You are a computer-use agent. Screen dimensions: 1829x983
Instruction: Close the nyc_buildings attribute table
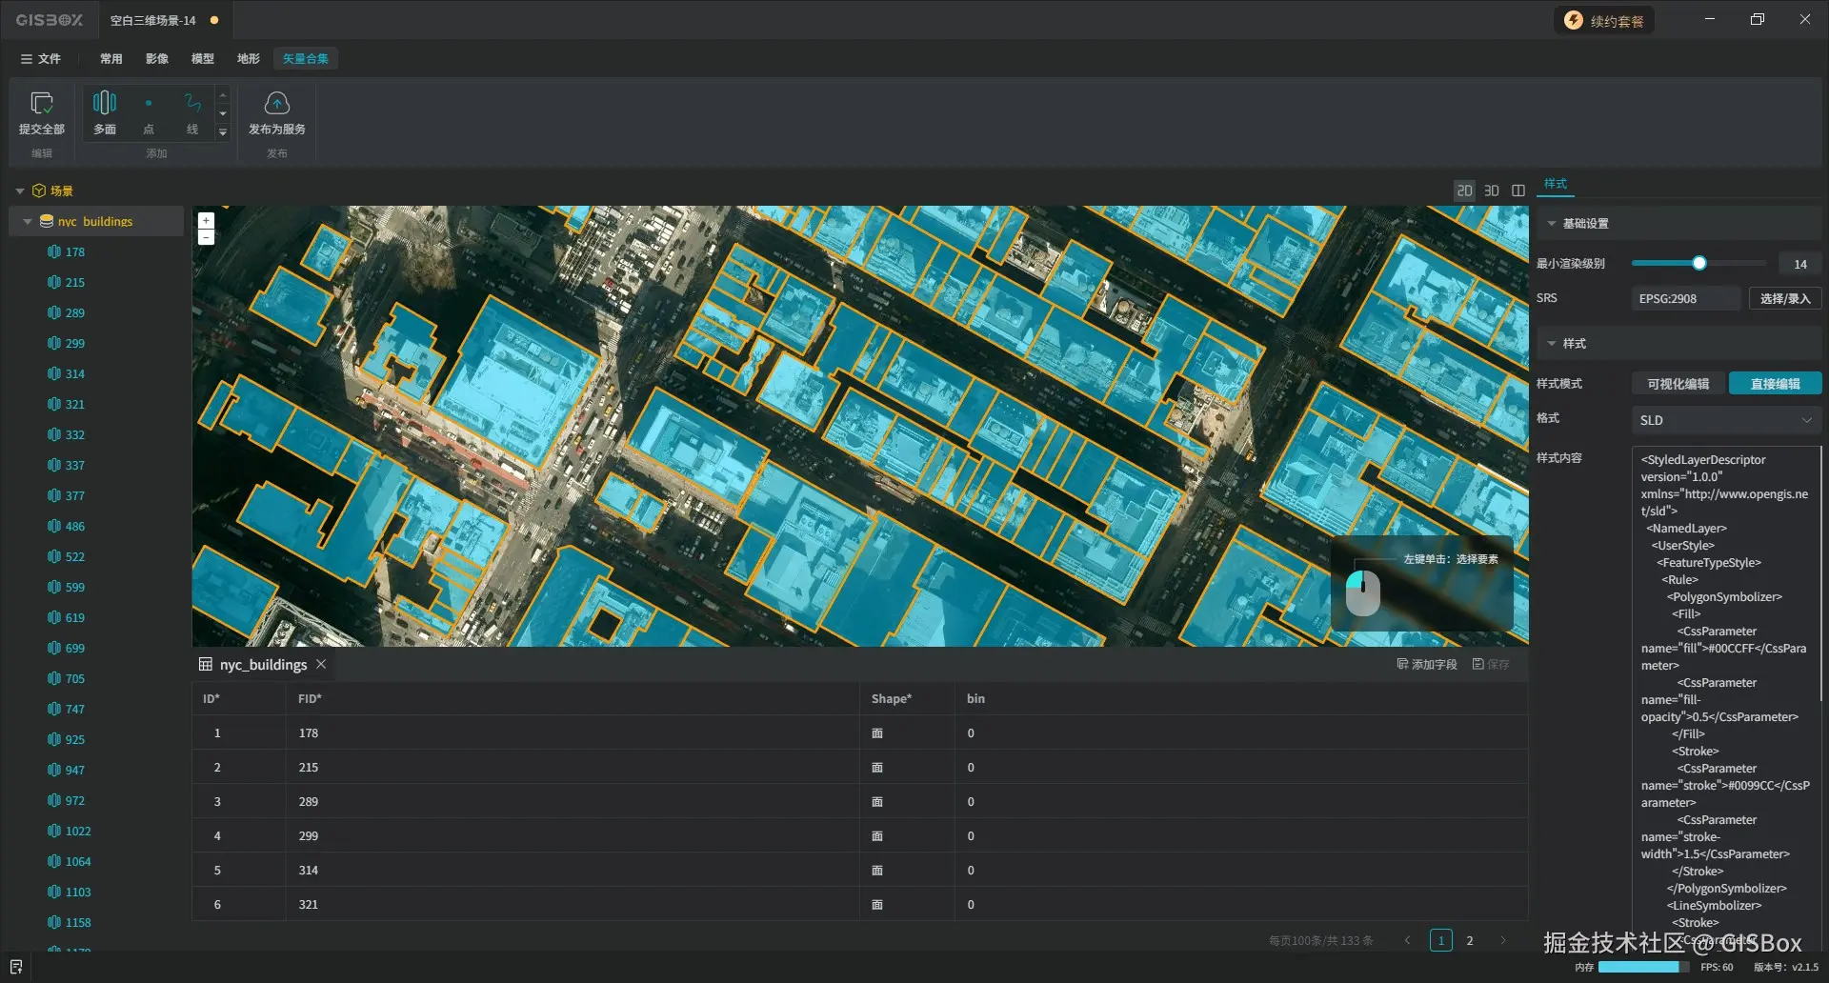pos(321,664)
